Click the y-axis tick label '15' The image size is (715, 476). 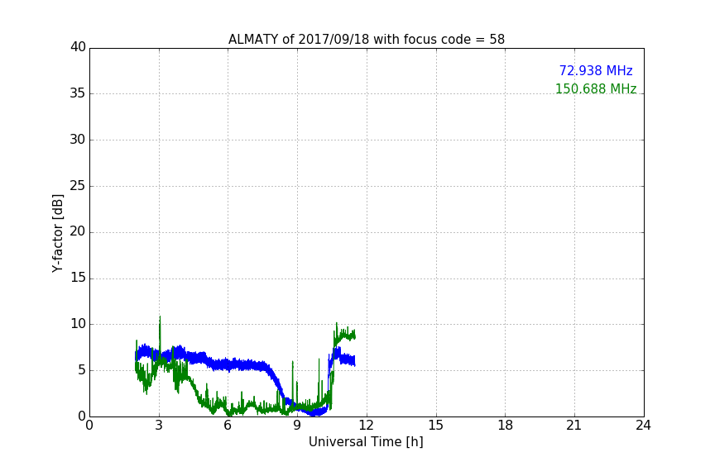[x=78, y=278]
